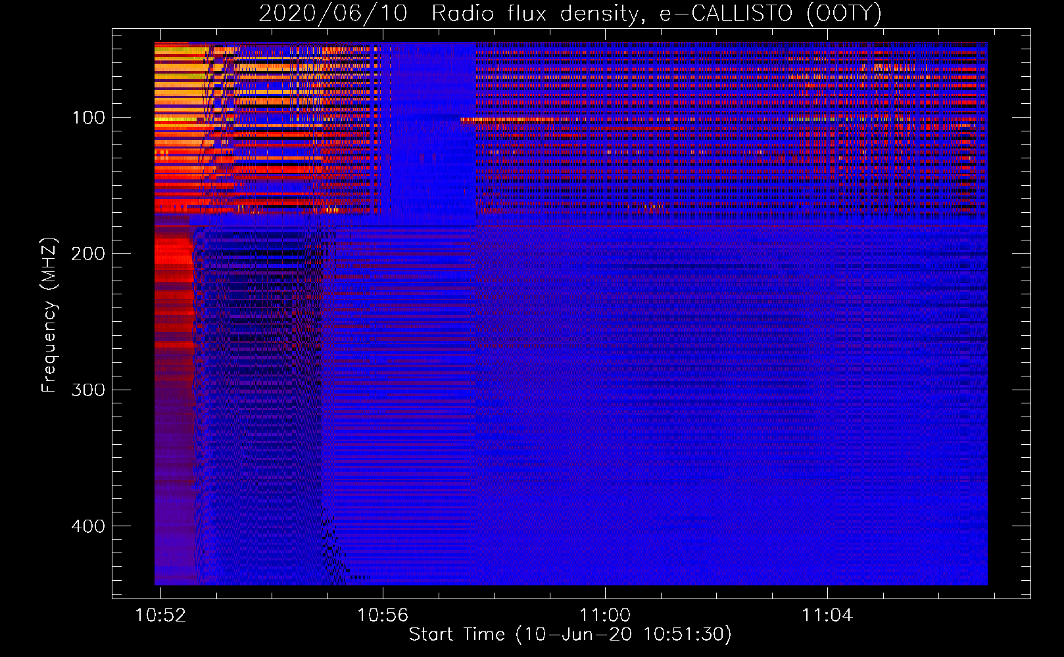Click the '11:04' time tick label
Viewport: 1064px width, 657px height.
[x=827, y=615]
